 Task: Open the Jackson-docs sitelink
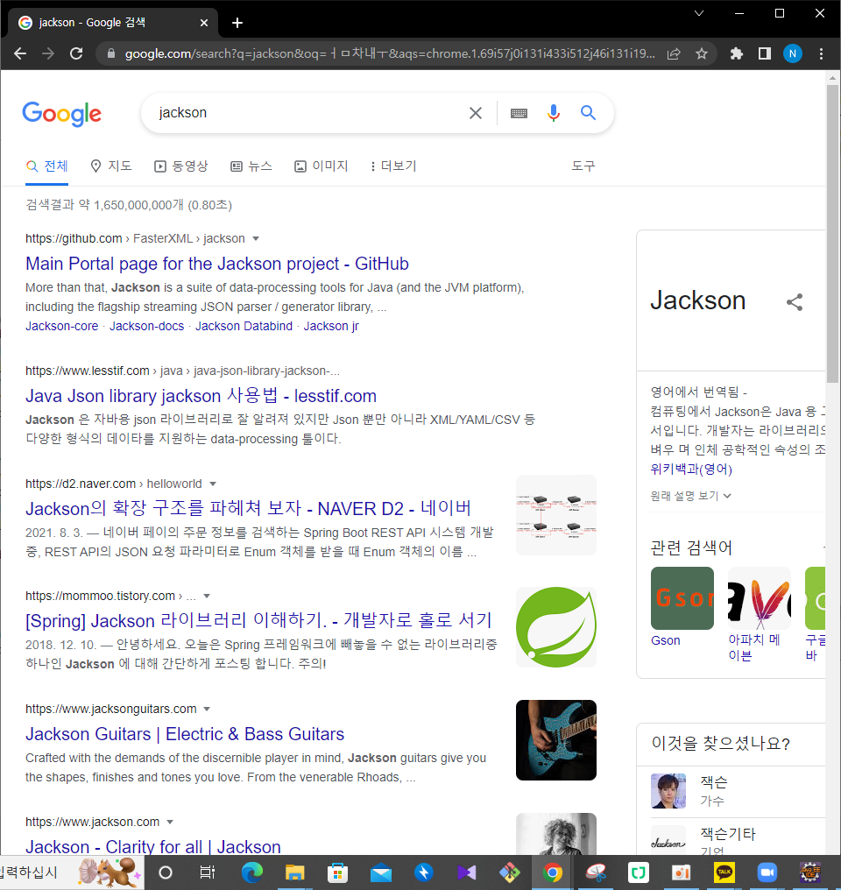(147, 327)
